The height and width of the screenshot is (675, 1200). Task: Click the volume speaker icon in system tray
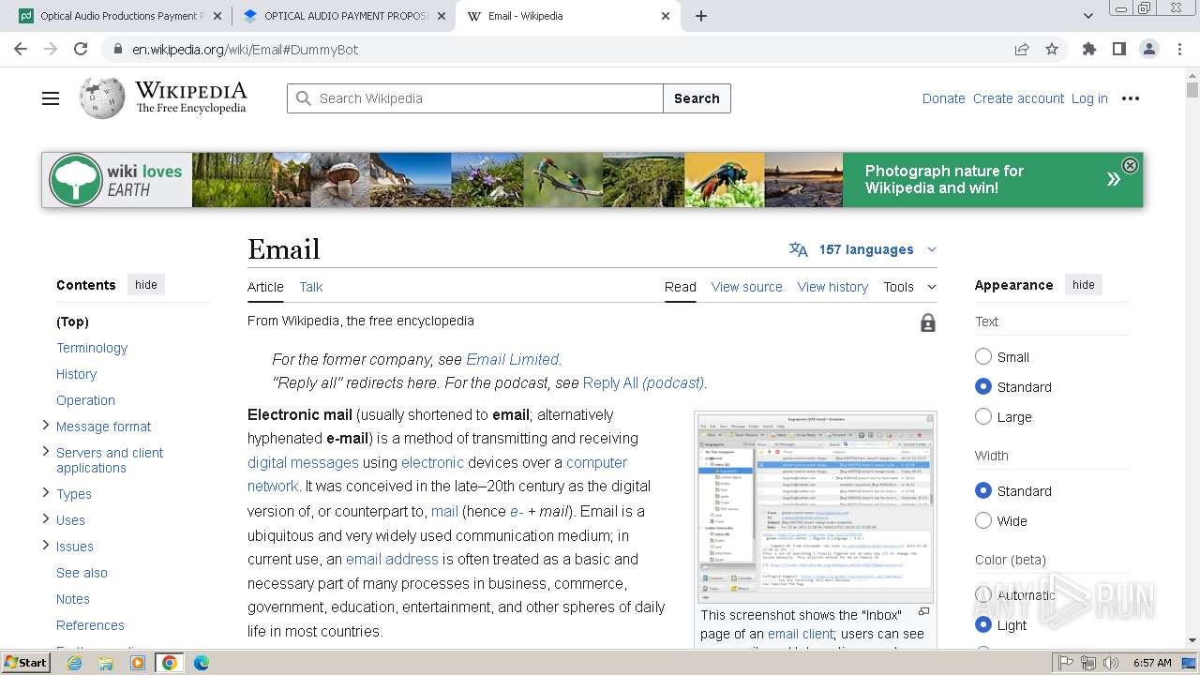pyautogui.click(x=1111, y=663)
